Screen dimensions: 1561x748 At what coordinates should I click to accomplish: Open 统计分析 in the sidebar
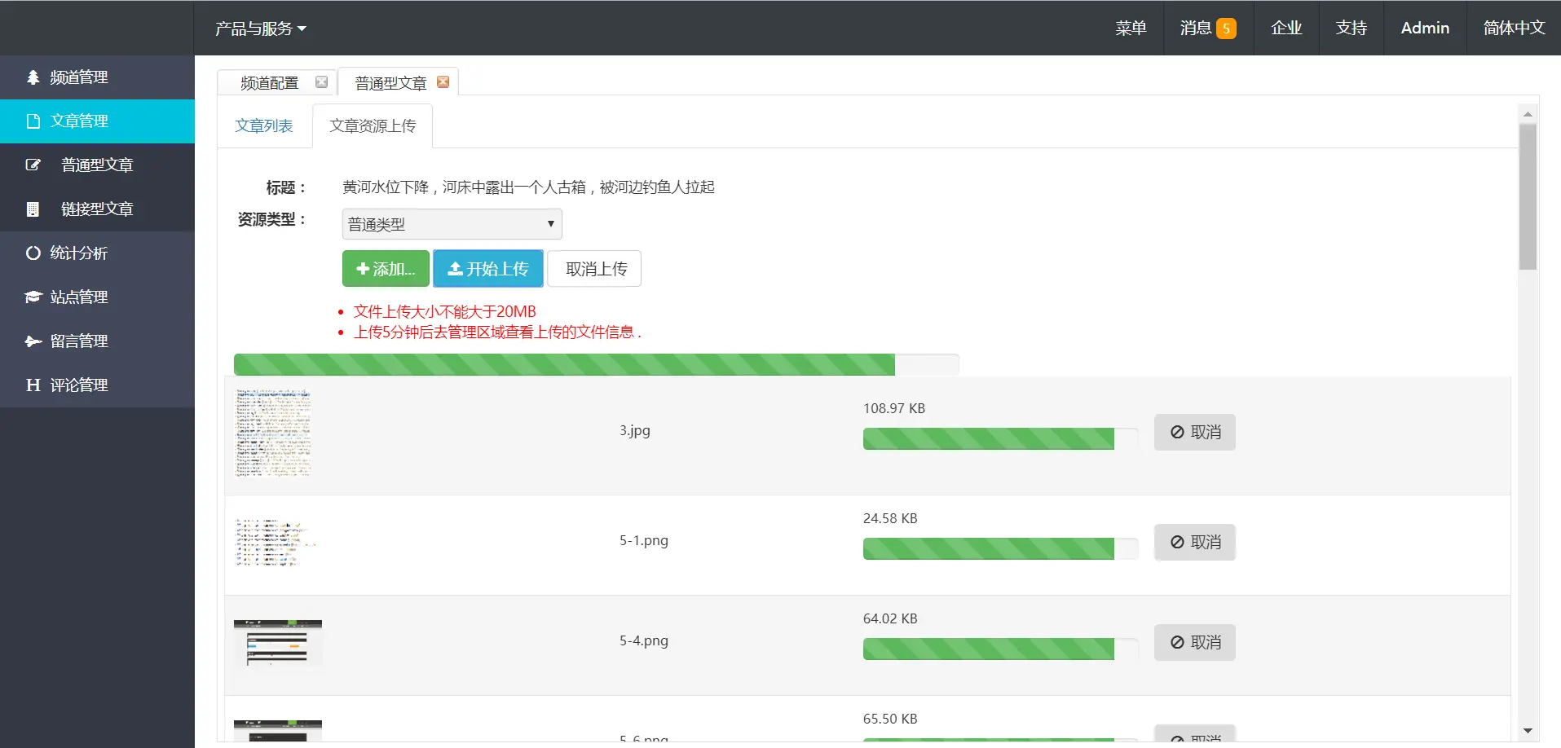pos(97,253)
